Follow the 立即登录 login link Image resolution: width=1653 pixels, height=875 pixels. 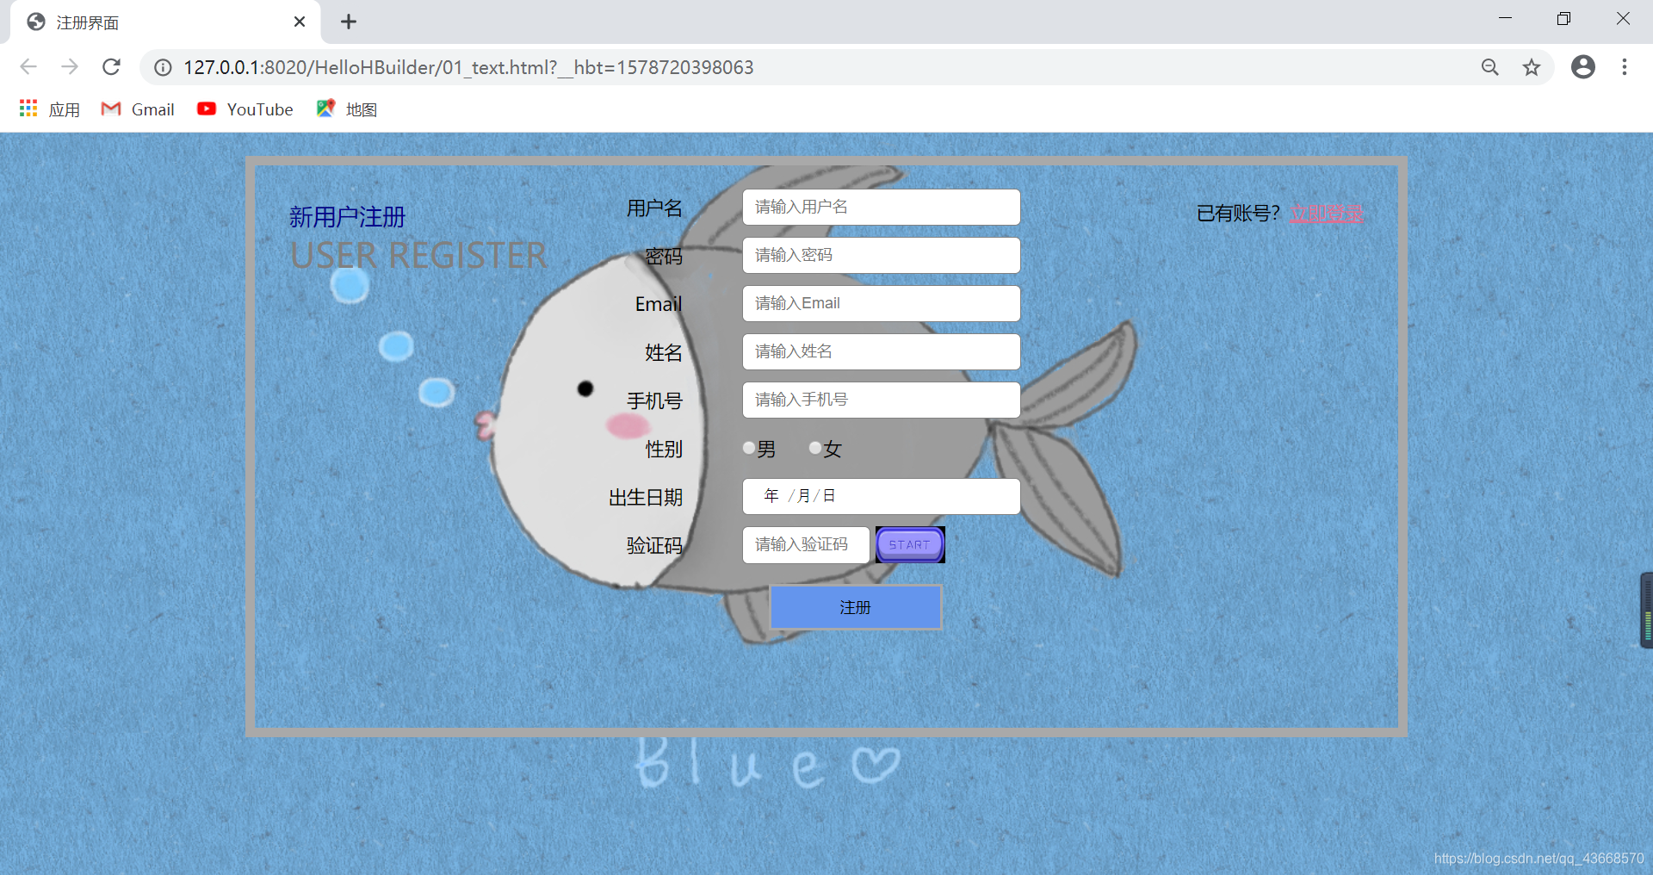pos(1326,214)
